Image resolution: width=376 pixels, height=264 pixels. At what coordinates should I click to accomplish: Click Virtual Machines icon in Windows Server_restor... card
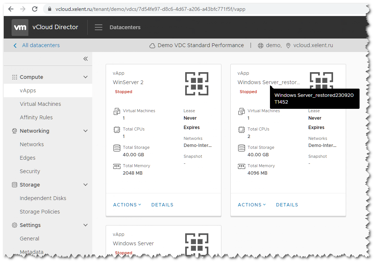click(x=242, y=111)
